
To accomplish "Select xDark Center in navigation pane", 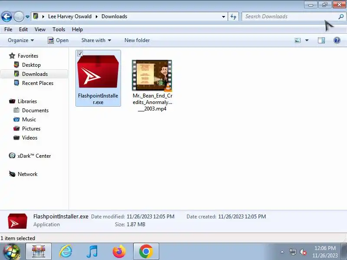I will pos(34,156).
